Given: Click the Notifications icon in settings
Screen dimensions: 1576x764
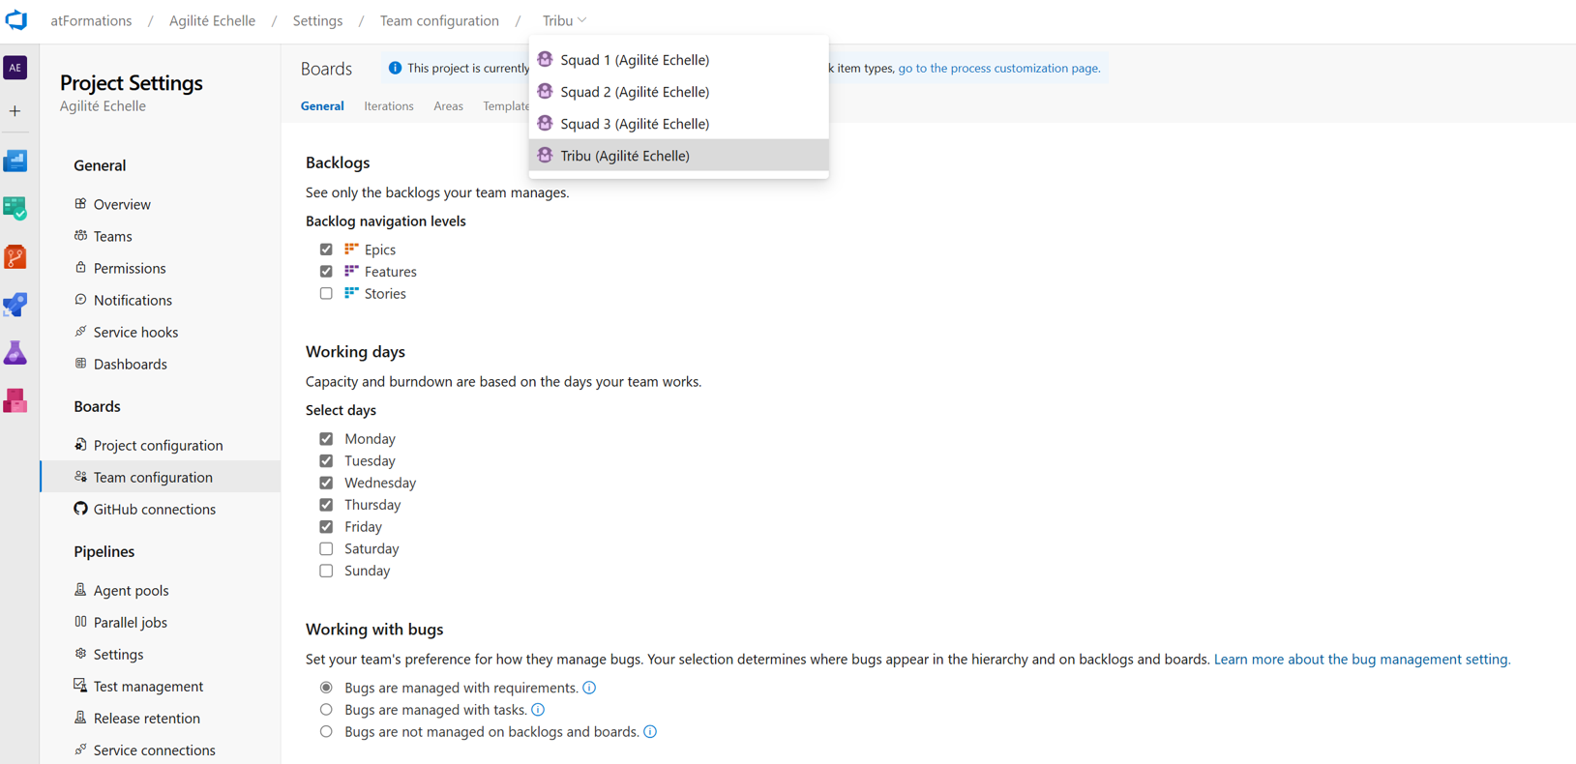Looking at the screenshot, I should tap(80, 300).
